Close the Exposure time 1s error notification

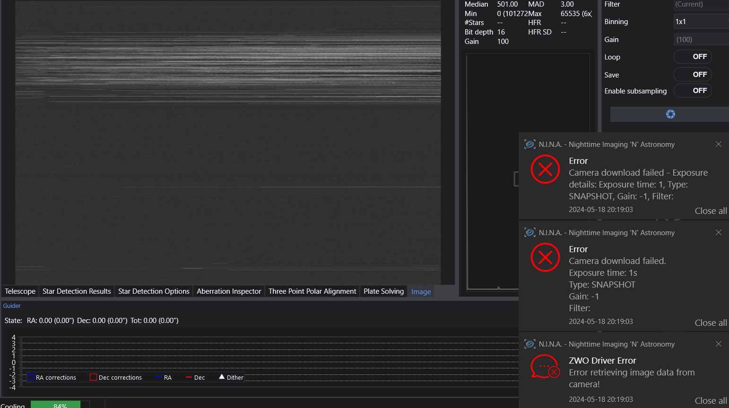point(719,232)
